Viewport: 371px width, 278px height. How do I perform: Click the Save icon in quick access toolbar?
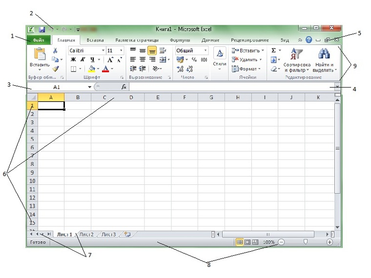click(42, 30)
